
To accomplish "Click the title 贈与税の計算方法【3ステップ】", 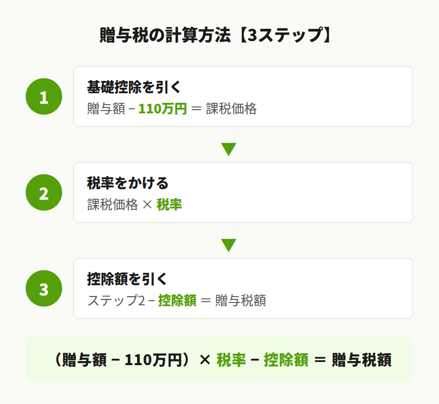I will [215, 36].
